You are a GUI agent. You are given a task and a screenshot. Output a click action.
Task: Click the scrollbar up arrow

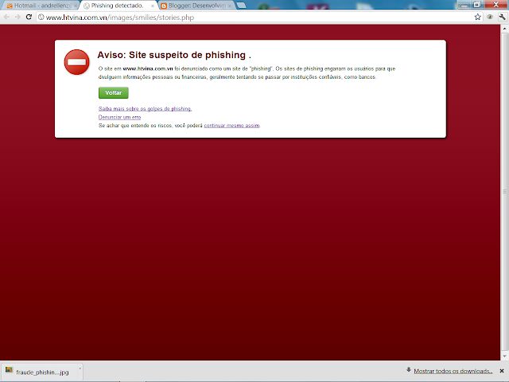pyautogui.click(x=504, y=29)
